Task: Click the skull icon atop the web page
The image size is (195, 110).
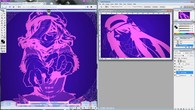Action: tap(49, 13)
